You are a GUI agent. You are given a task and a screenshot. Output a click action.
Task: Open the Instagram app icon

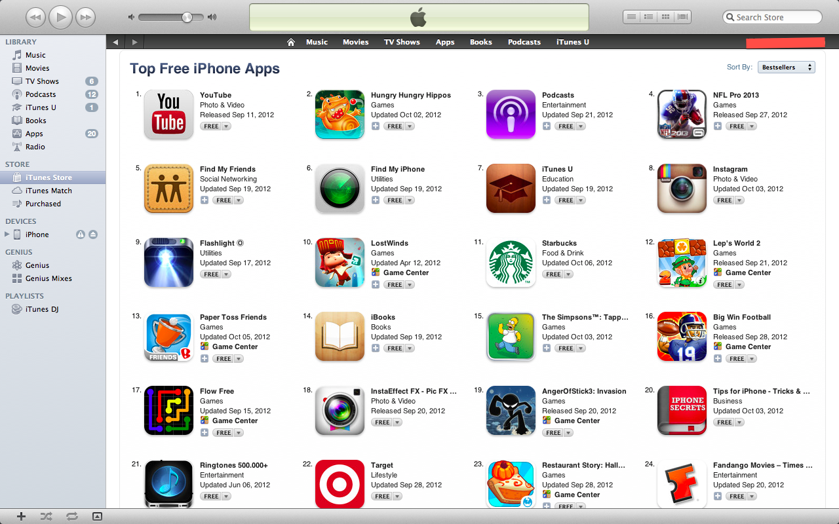pyautogui.click(x=682, y=189)
